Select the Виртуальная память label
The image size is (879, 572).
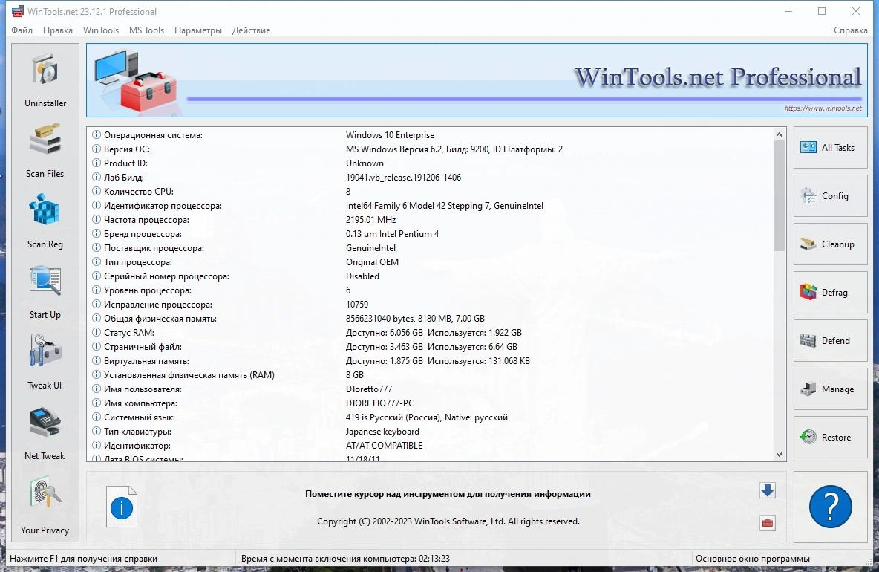pyautogui.click(x=146, y=360)
